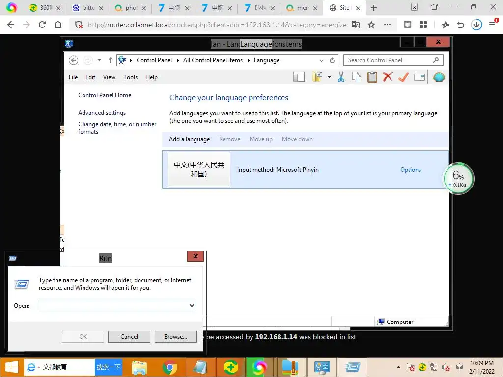Screen dimensions: 503x377
Task: Click the pane layout icon in toolbar
Action: pyautogui.click(x=299, y=77)
